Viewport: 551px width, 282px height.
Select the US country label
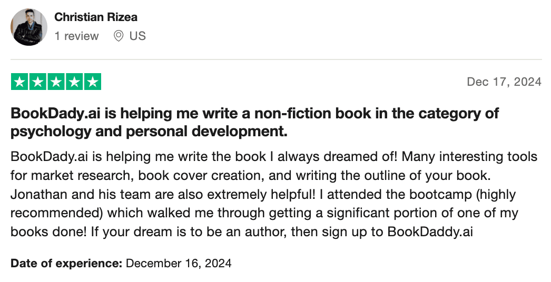[137, 36]
